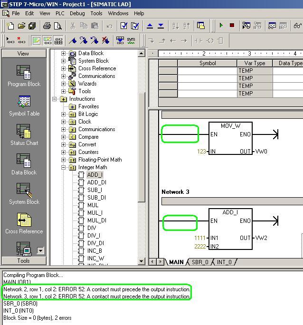The height and width of the screenshot is (325, 303).
Task: Click the instruction tree scroll-up arrow
Action: point(141,54)
